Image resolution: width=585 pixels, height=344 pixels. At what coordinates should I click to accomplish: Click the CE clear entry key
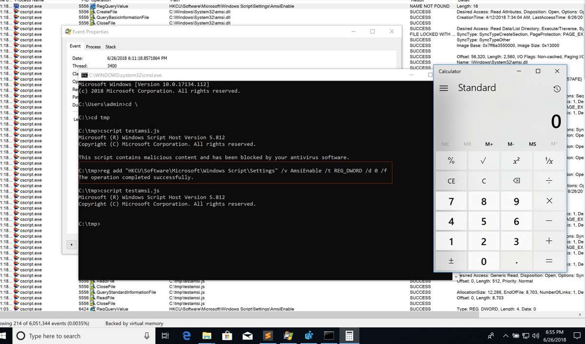451,181
